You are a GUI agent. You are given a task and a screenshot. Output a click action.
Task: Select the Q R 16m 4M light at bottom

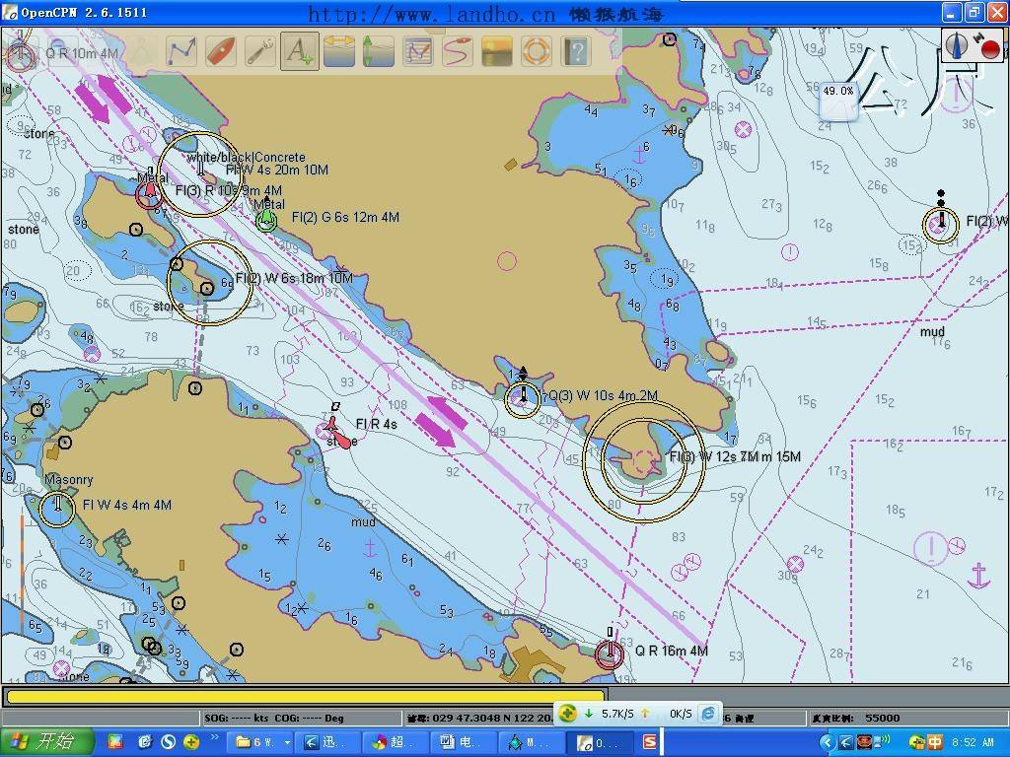[609, 654]
